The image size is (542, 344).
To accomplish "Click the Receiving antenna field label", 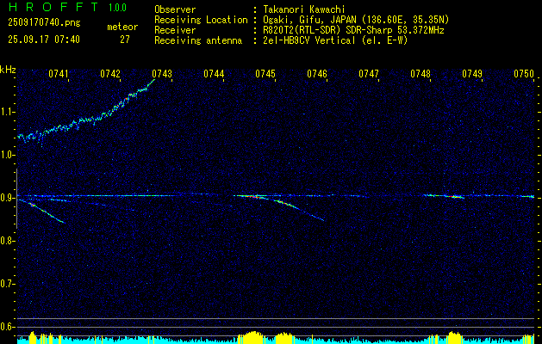I will tap(198, 40).
